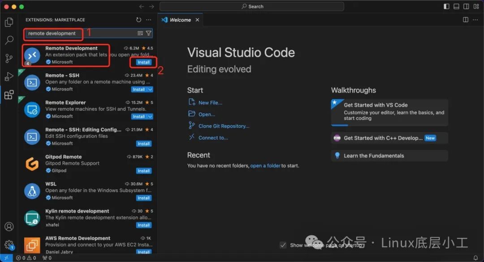The height and width of the screenshot is (262, 484).
Task: Toggle Show welcome page on startup checkbox
Action: (x=283, y=245)
